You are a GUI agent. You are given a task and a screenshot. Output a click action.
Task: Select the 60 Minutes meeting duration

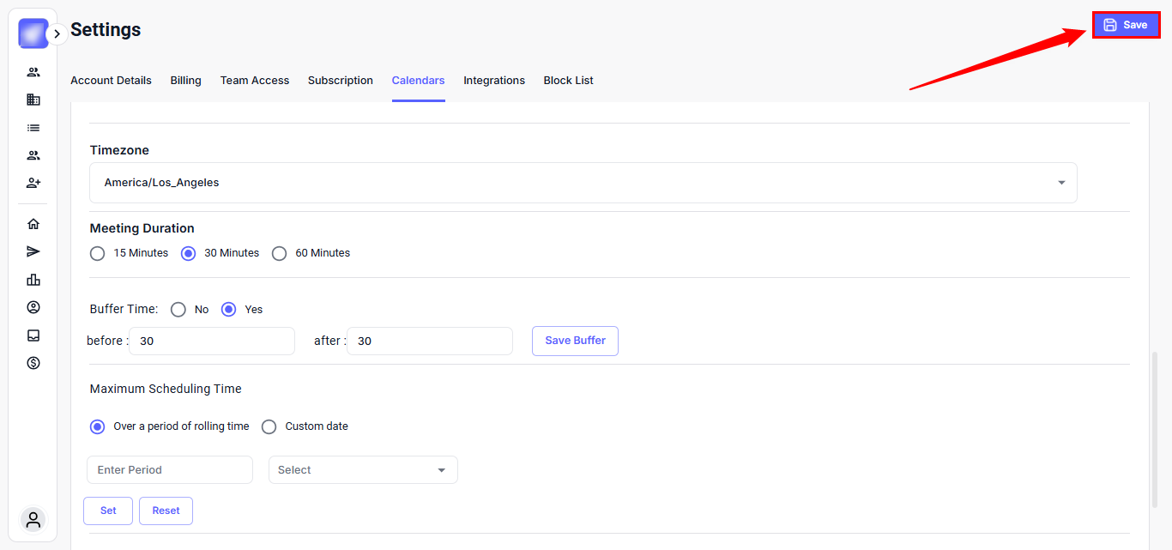[x=279, y=253]
